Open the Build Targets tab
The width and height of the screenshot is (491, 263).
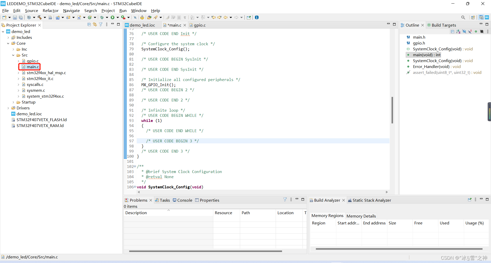click(442, 25)
